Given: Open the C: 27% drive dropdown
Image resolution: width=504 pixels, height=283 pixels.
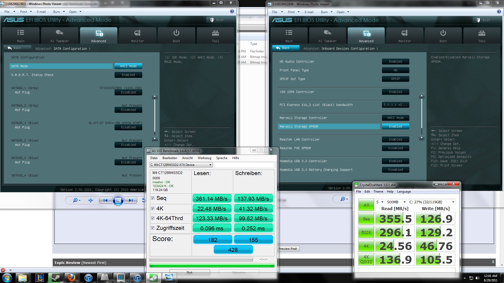Looking at the screenshot, I should click(x=432, y=202).
